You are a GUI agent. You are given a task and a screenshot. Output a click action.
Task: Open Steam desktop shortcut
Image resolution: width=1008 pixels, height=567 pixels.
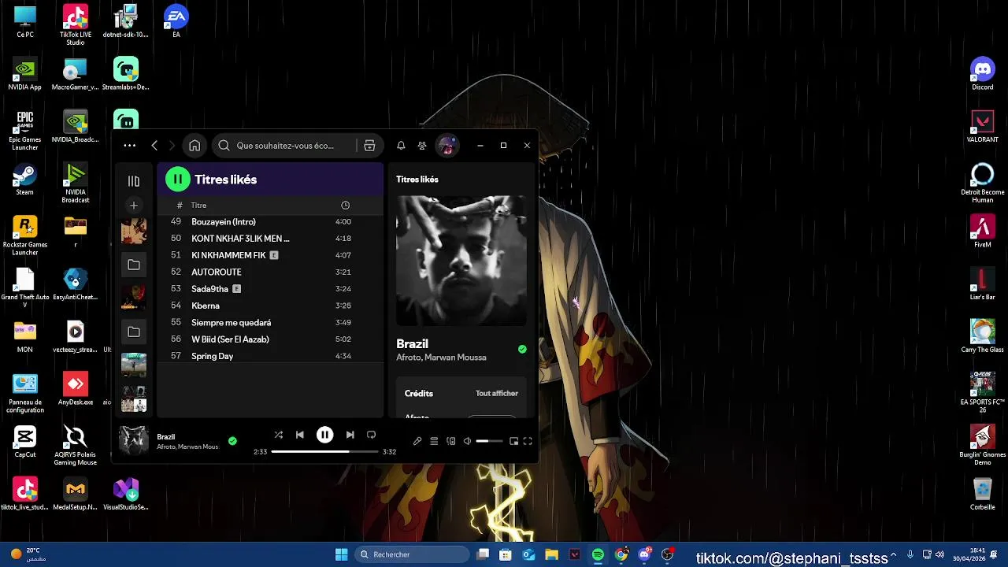click(24, 180)
